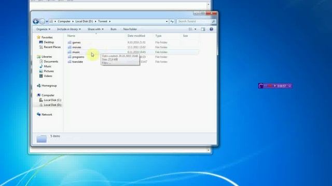Viewport: 332px width, 186px height.
Task: Select Local Disk (D:) in address breadcrumb
Action: [84, 21]
